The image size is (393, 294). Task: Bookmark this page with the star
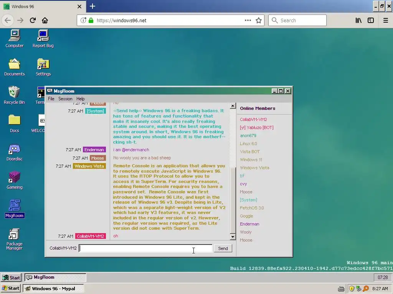pos(259,21)
